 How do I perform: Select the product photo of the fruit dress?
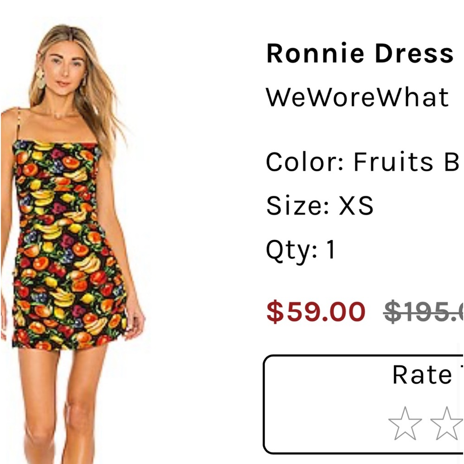(x=74, y=232)
